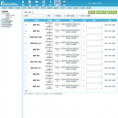Click 删除 for ad ID 9
Image resolution: width=118 pixels, height=118 pixels.
point(114,37)
